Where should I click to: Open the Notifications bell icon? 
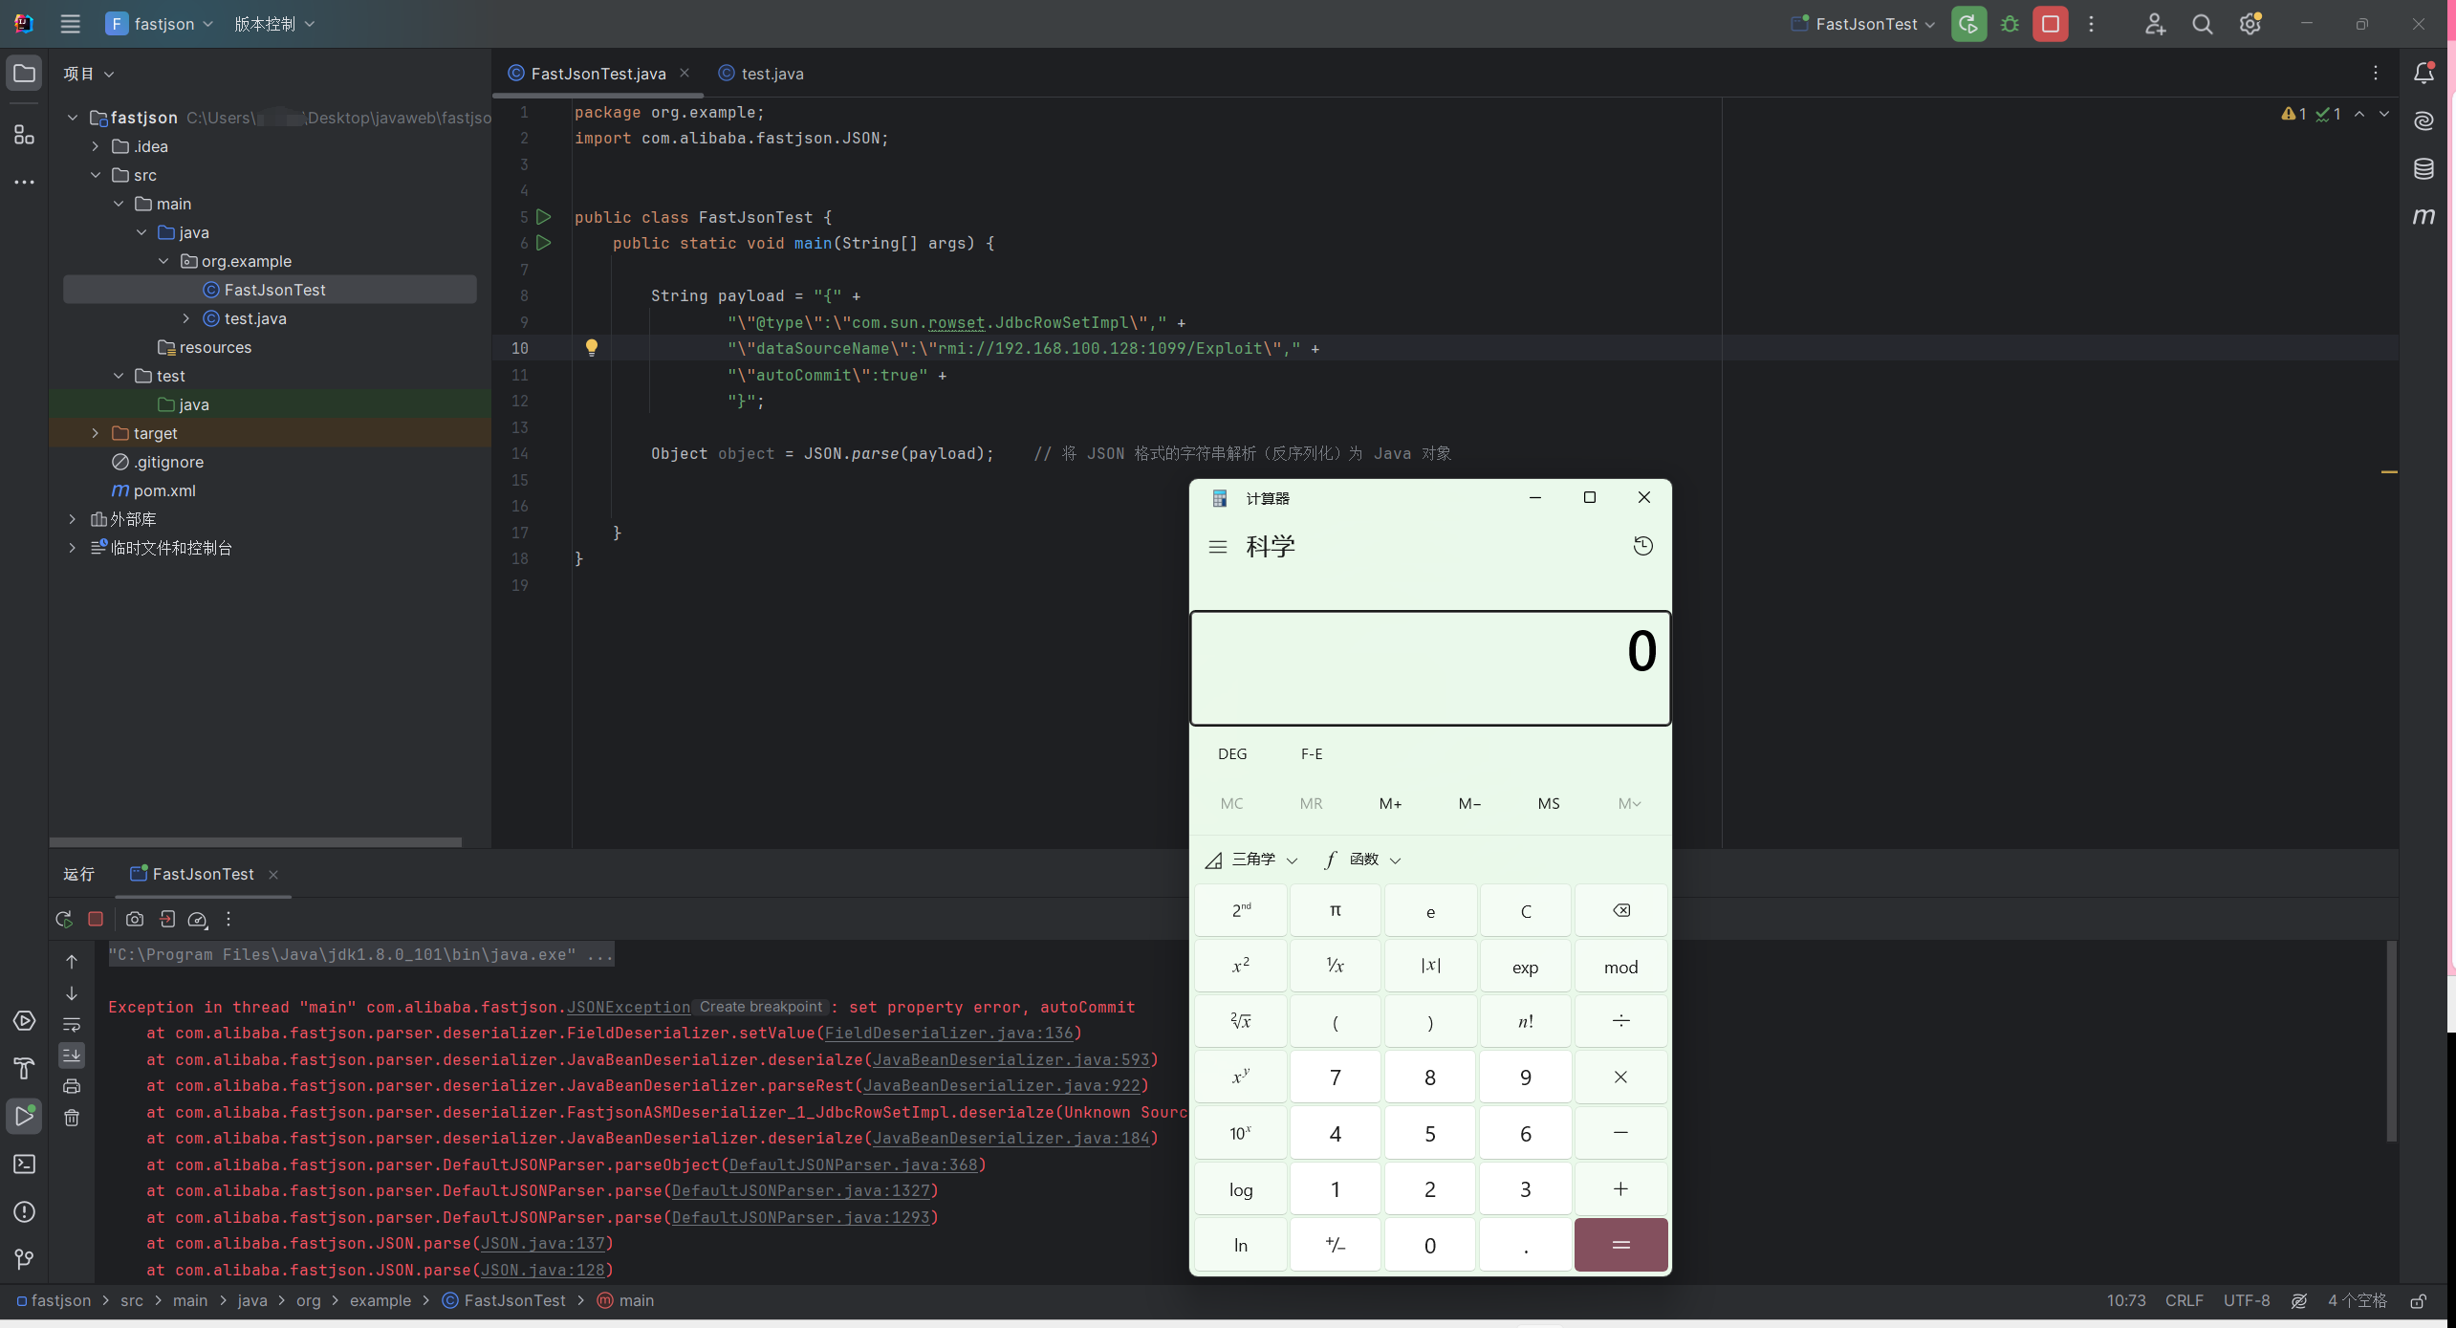coord(2423,73)
